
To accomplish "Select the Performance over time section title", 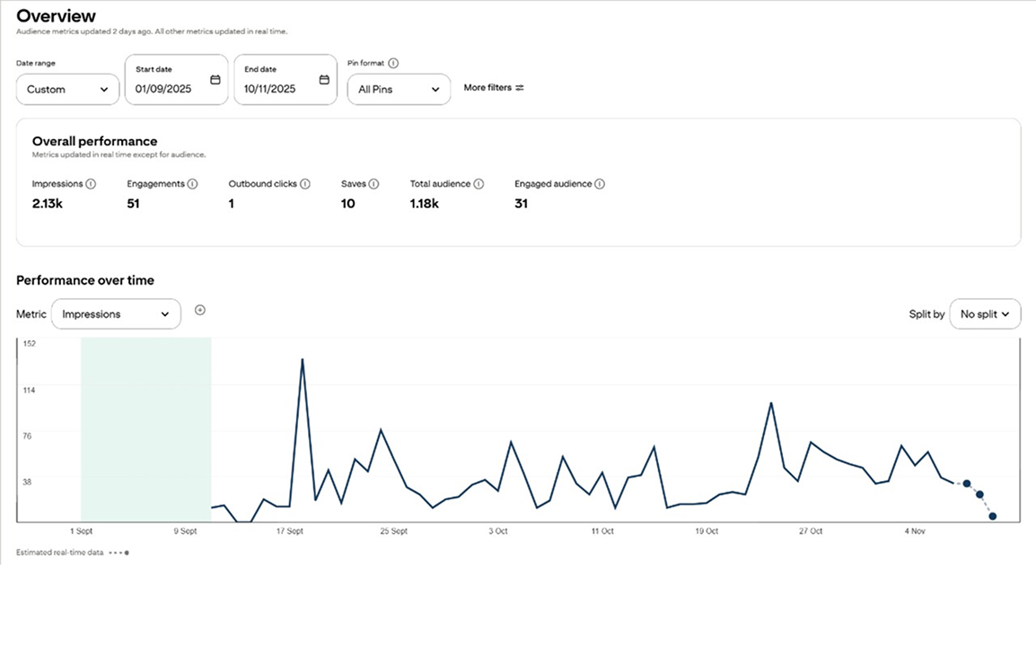I will pos(84,280).
